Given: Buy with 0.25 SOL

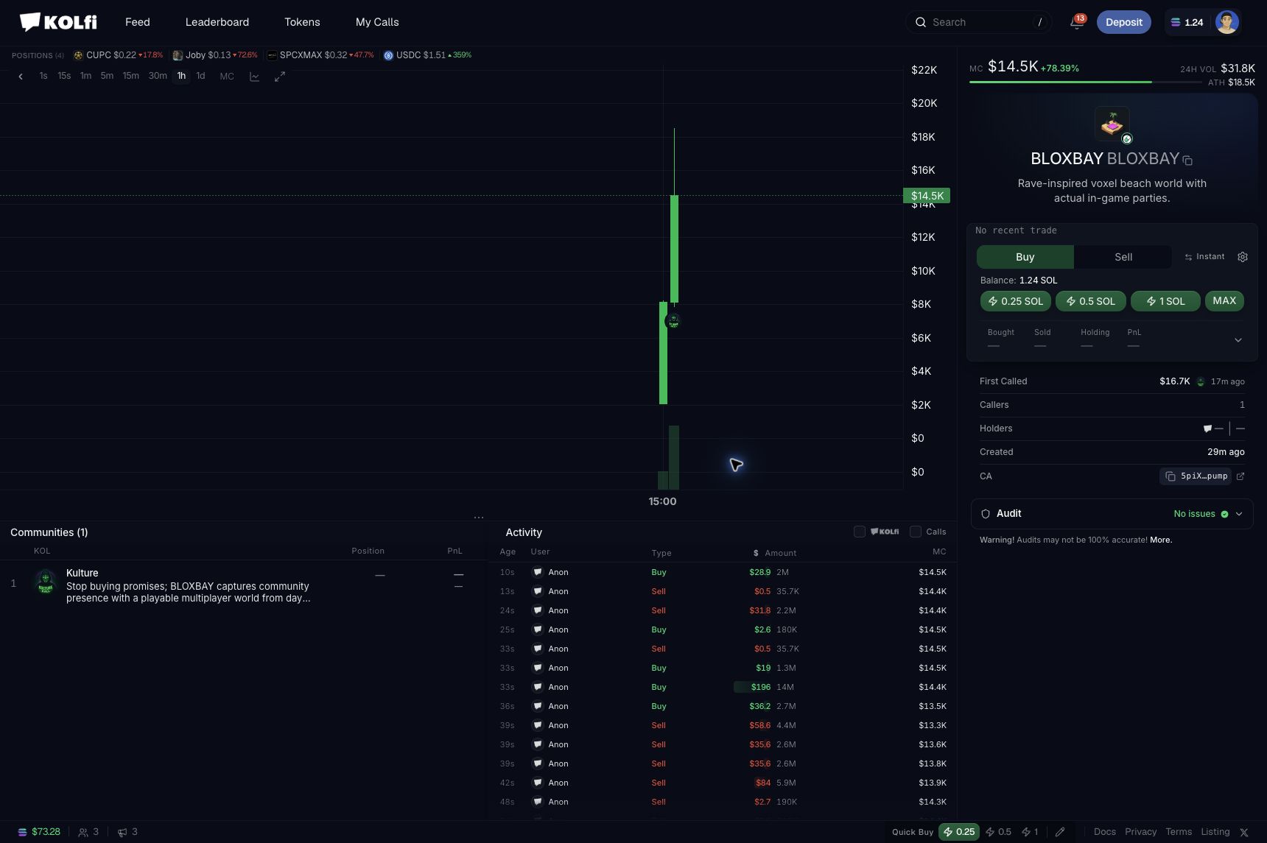Looking at the screenshot, I should click(1015, 301).
